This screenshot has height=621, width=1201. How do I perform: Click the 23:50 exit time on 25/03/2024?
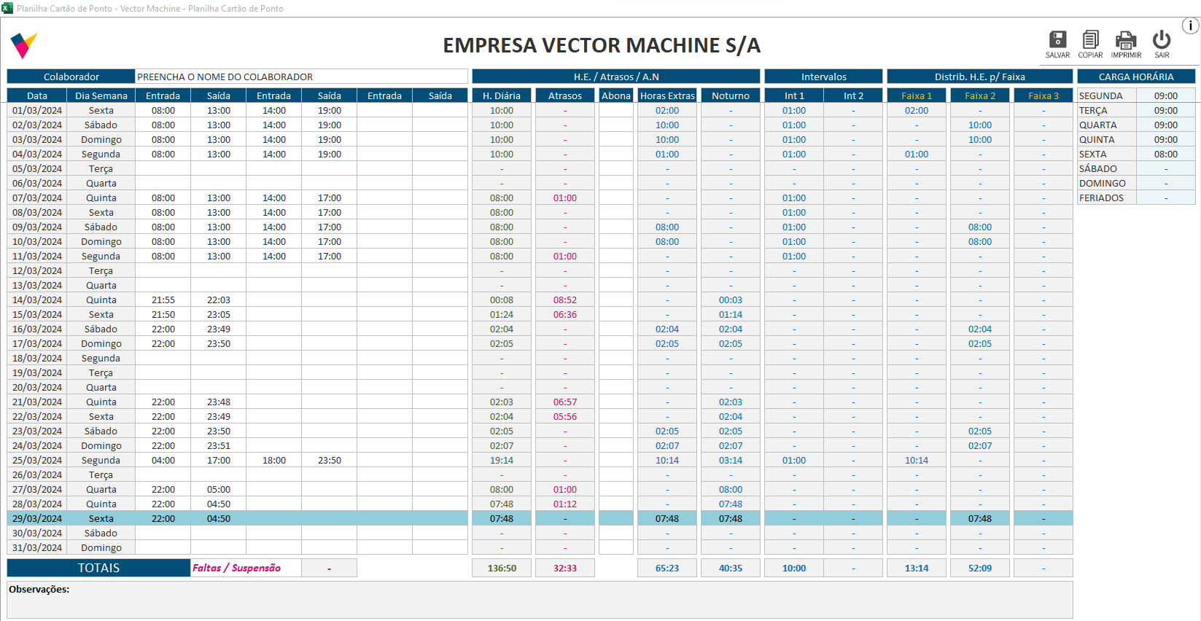pyautogui.click(x=330, y=460)
